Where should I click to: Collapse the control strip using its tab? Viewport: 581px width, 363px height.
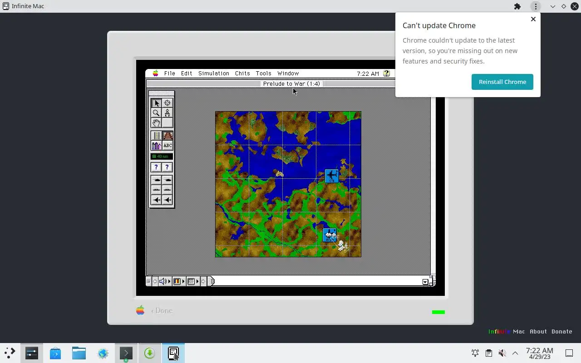211,281
